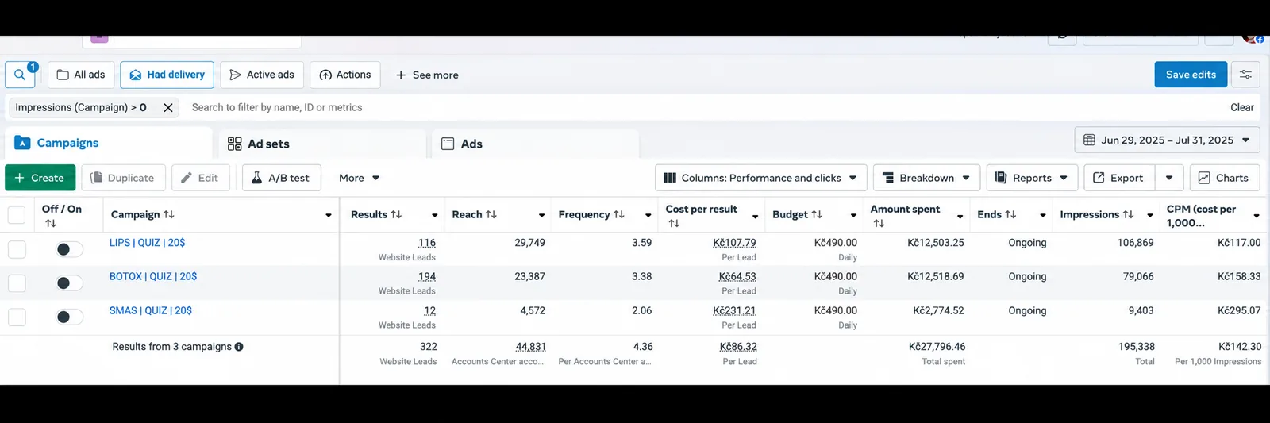The width and height of the screenshot is (1270, 423).
Task: Select the SMAS | QUIZ | 20$ row checkbox
Action: coord(17,317)
